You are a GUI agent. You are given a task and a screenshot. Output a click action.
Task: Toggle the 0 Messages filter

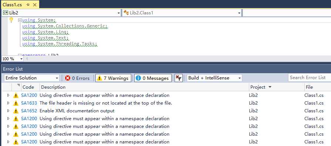(x=153, y=78)
